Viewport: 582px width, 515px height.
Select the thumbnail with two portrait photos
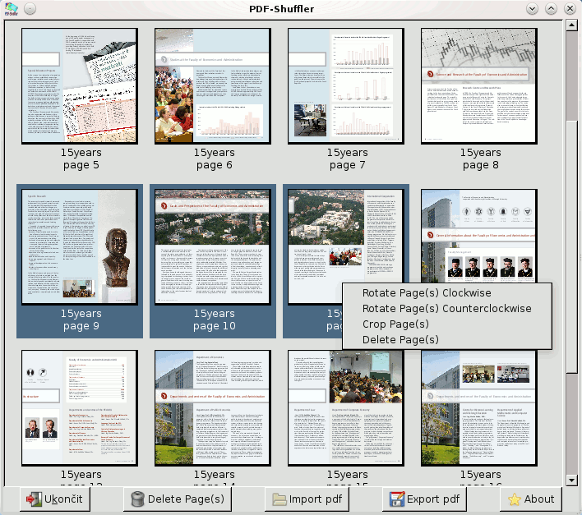coord(80,408)
